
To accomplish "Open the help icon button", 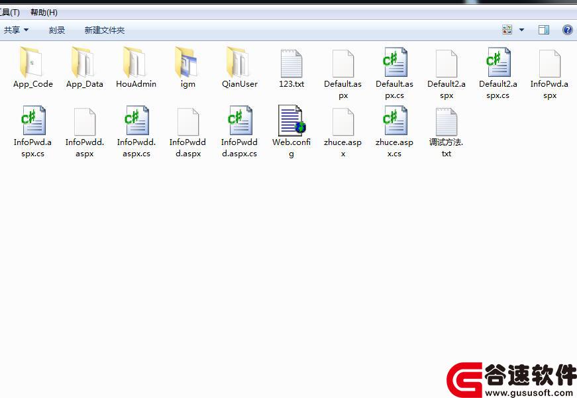I will tap(568, 30).
